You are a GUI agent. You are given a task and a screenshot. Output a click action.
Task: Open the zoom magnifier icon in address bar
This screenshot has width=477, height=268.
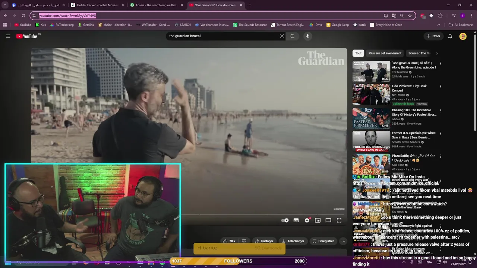coord(402,16)
